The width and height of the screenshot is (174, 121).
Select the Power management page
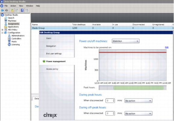[57, 61]
